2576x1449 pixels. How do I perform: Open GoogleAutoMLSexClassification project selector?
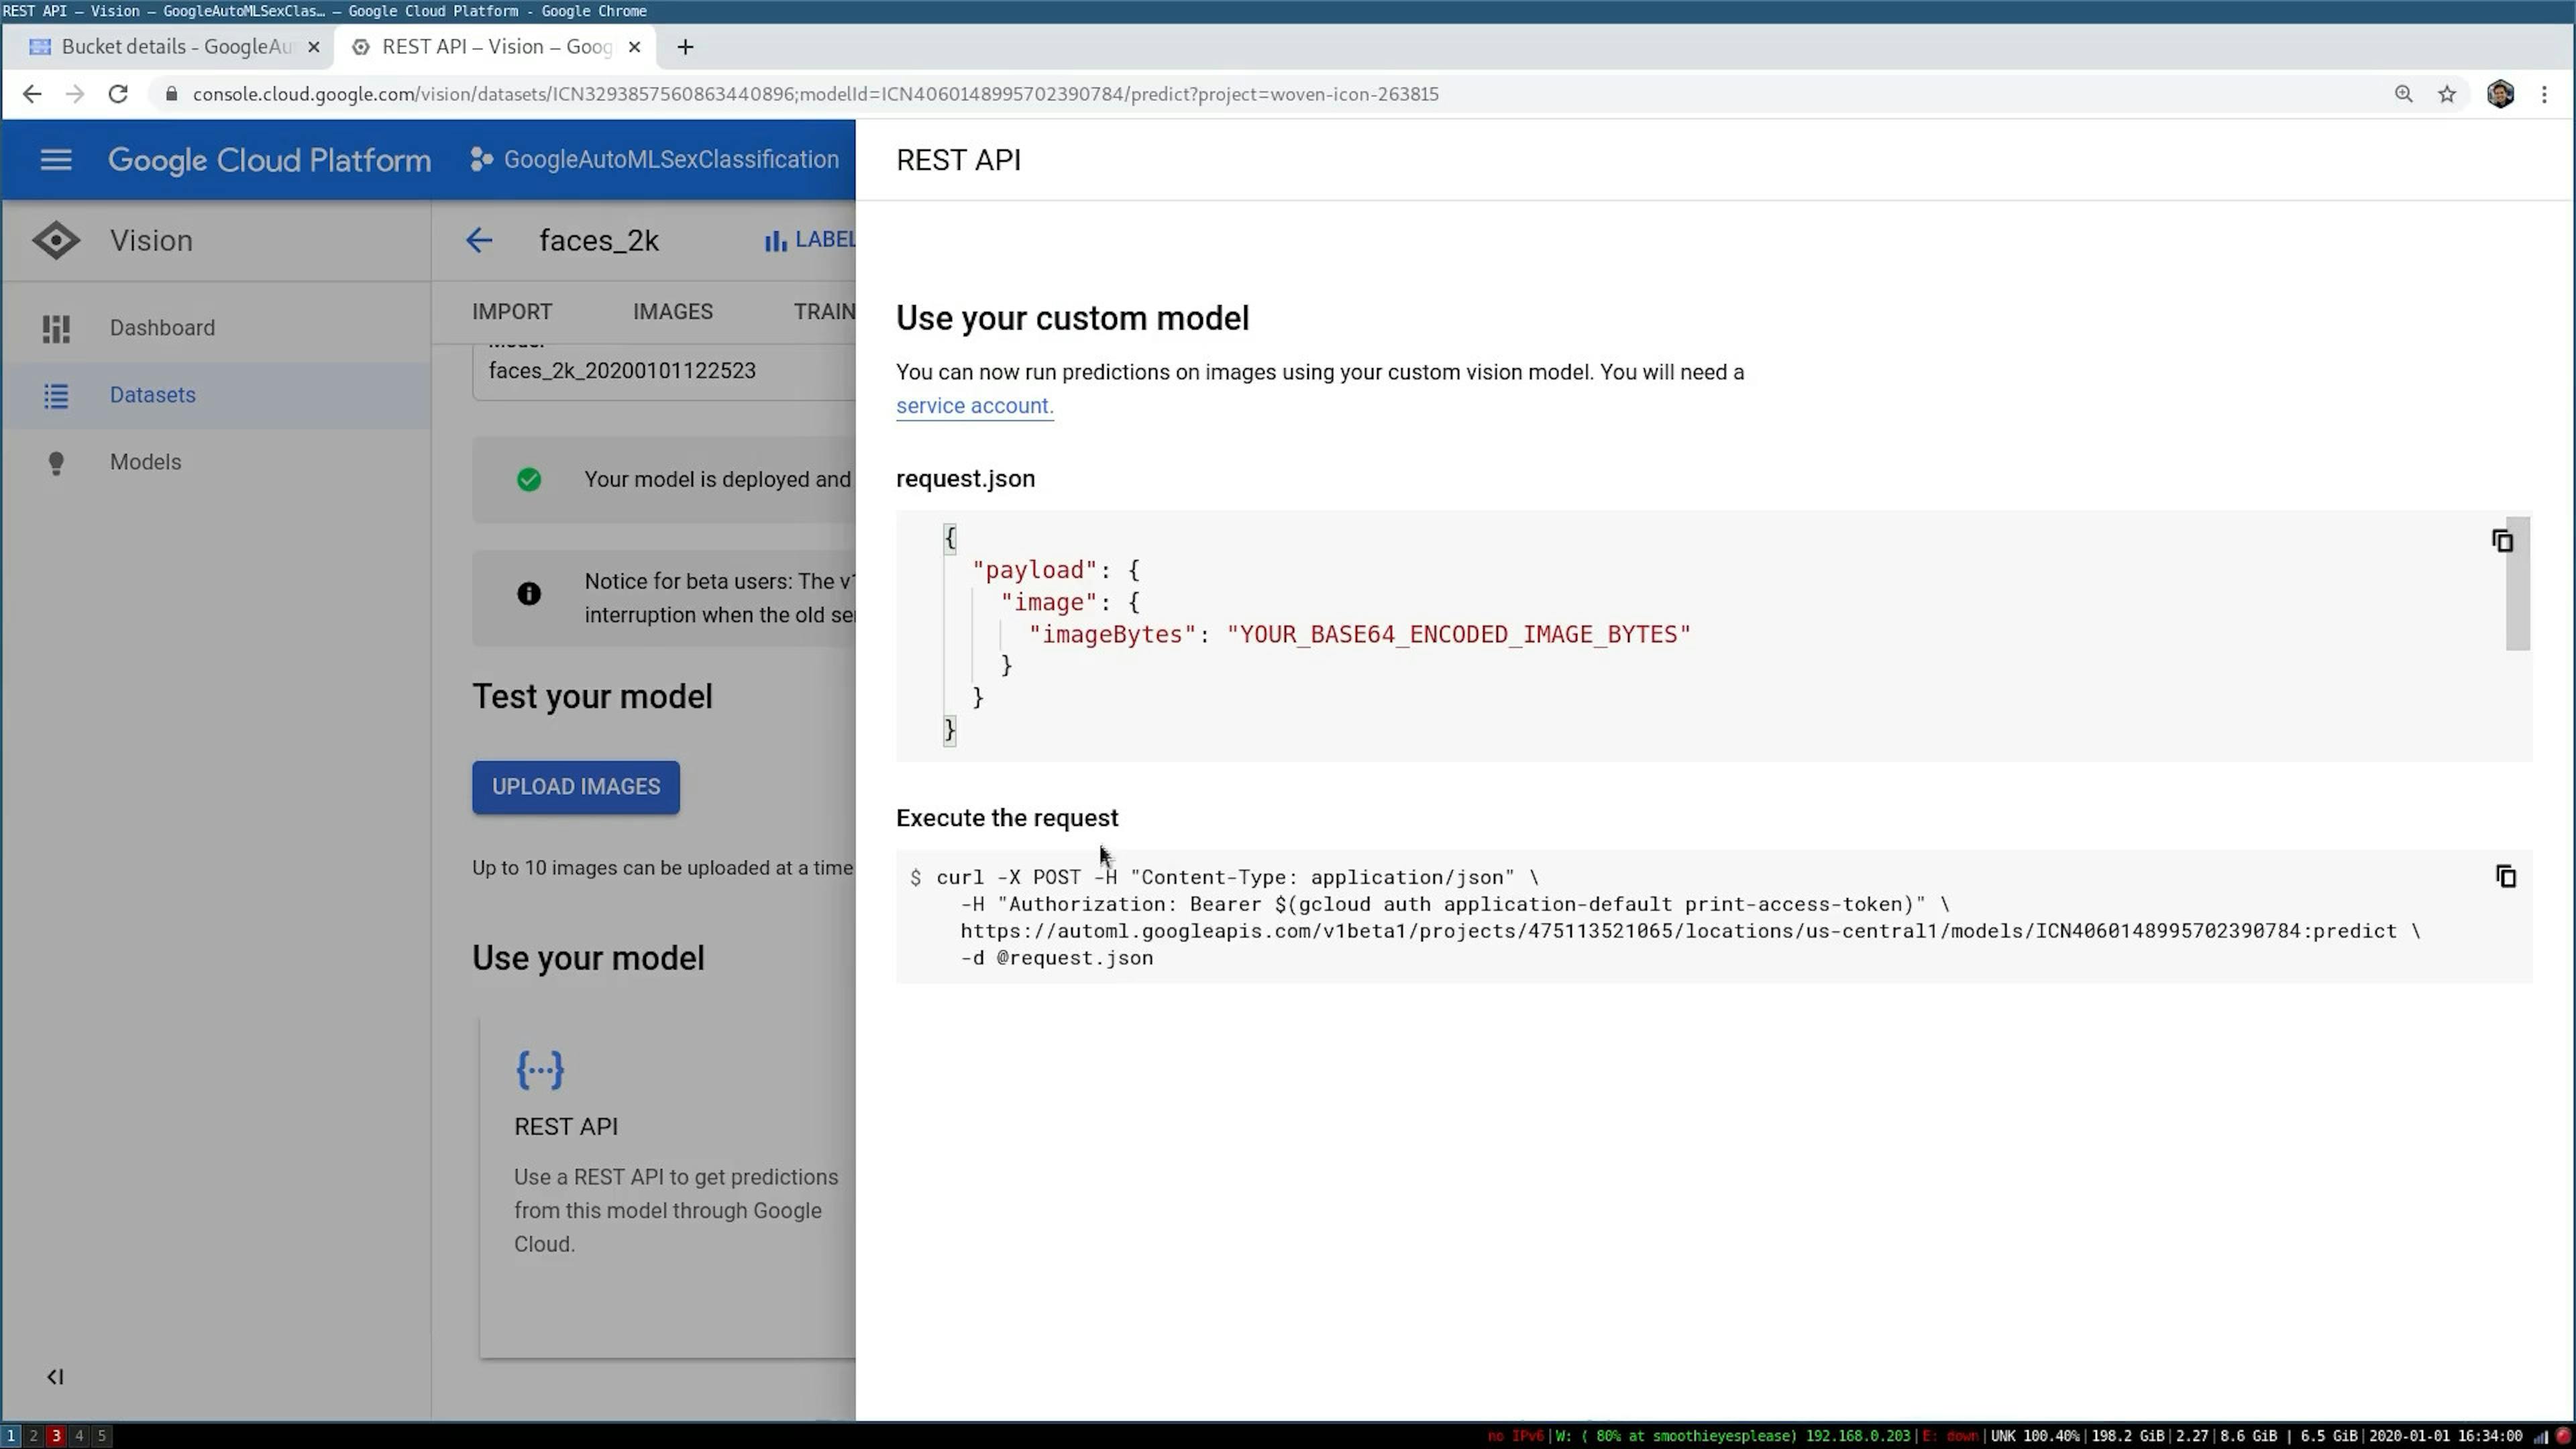[x=655, y=160]
